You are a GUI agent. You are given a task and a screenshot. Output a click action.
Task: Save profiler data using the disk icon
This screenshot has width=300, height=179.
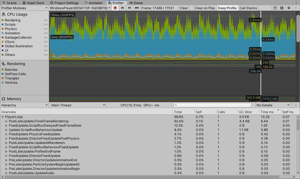282,8
